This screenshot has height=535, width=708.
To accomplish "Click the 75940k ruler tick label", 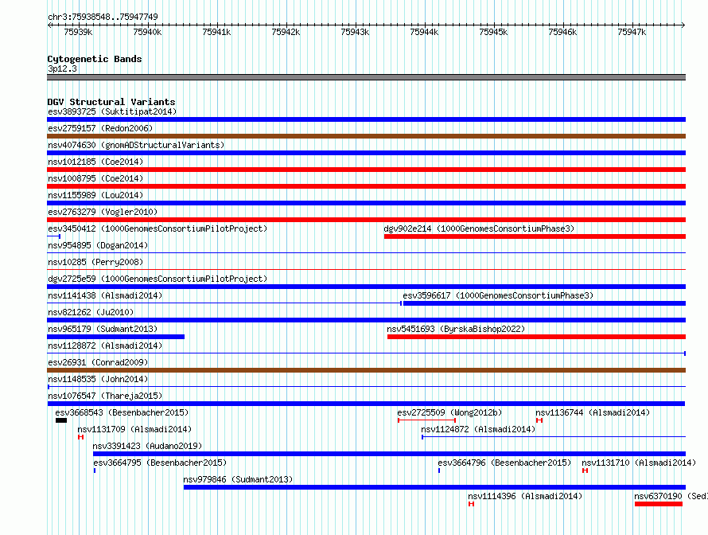I will (147, 32).
